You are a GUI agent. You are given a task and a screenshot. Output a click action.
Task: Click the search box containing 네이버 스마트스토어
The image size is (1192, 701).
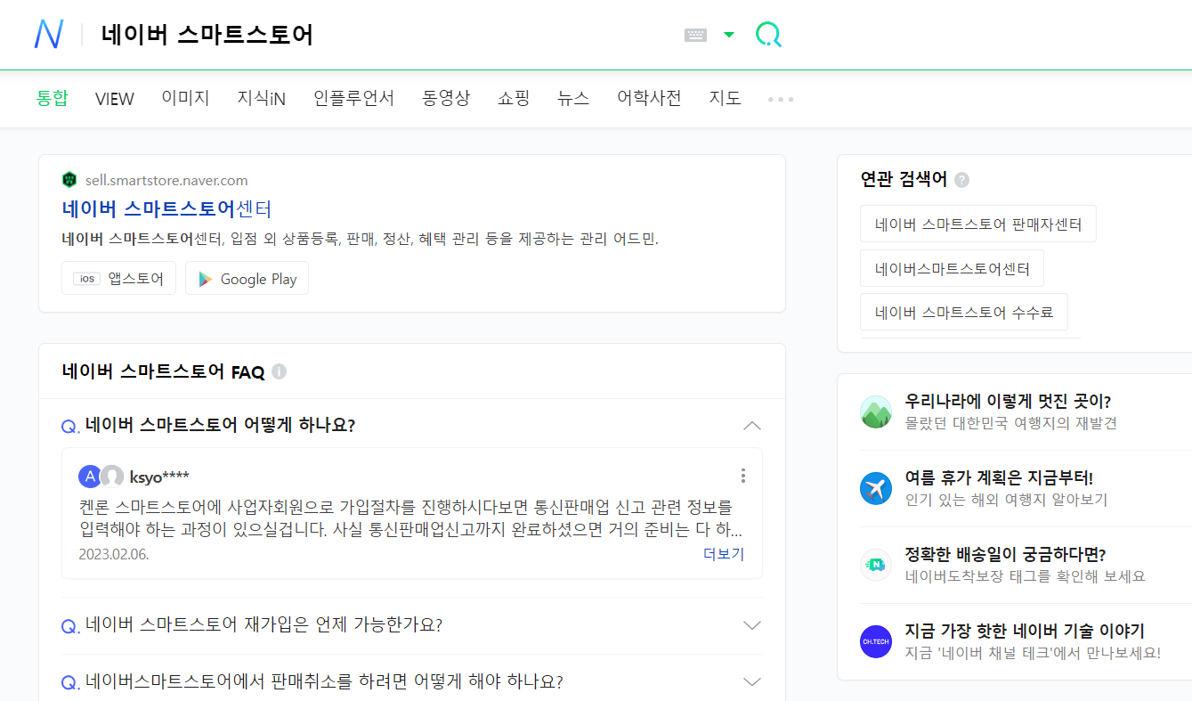point(383,35)
